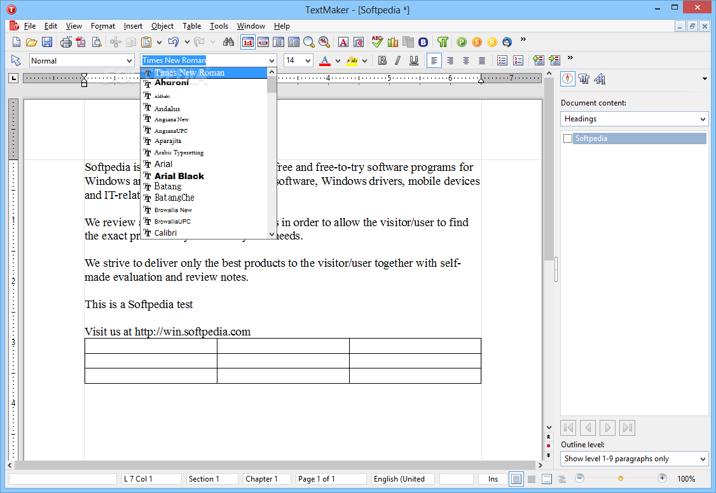Click the dark blue B toolbar icon

423,43
